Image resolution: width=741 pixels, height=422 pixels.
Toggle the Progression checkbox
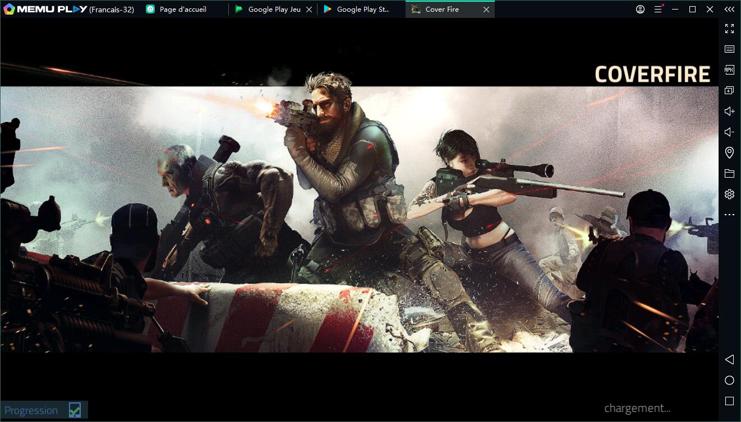[x=75, y=410]
